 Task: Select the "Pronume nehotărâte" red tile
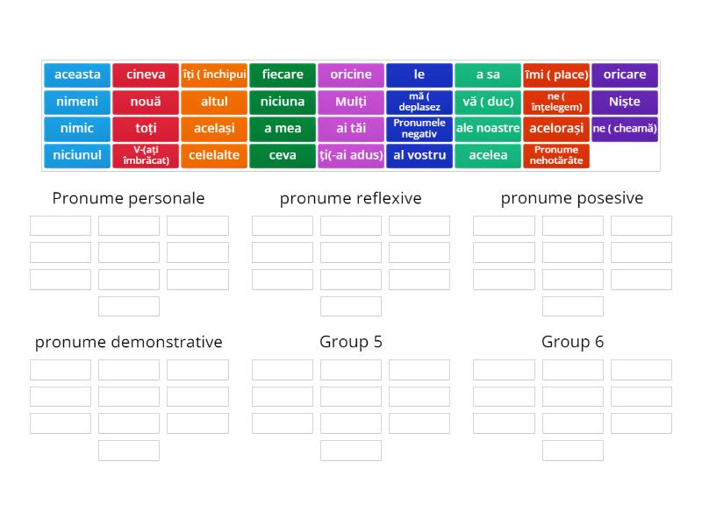tap(556, 155)
